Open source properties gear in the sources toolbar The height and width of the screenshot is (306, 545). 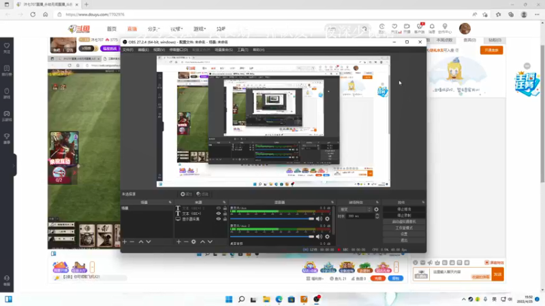click(193, 241)
